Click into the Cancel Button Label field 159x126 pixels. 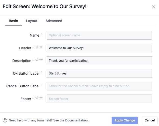coord(99,86)
